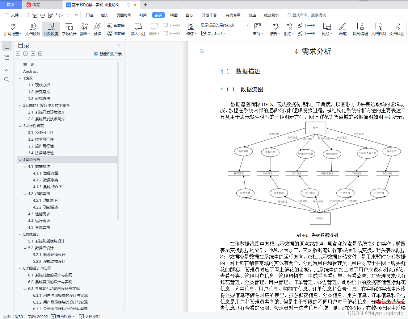
Task: Click the Save icon in quick access toolbar
Action: point(27,15)
